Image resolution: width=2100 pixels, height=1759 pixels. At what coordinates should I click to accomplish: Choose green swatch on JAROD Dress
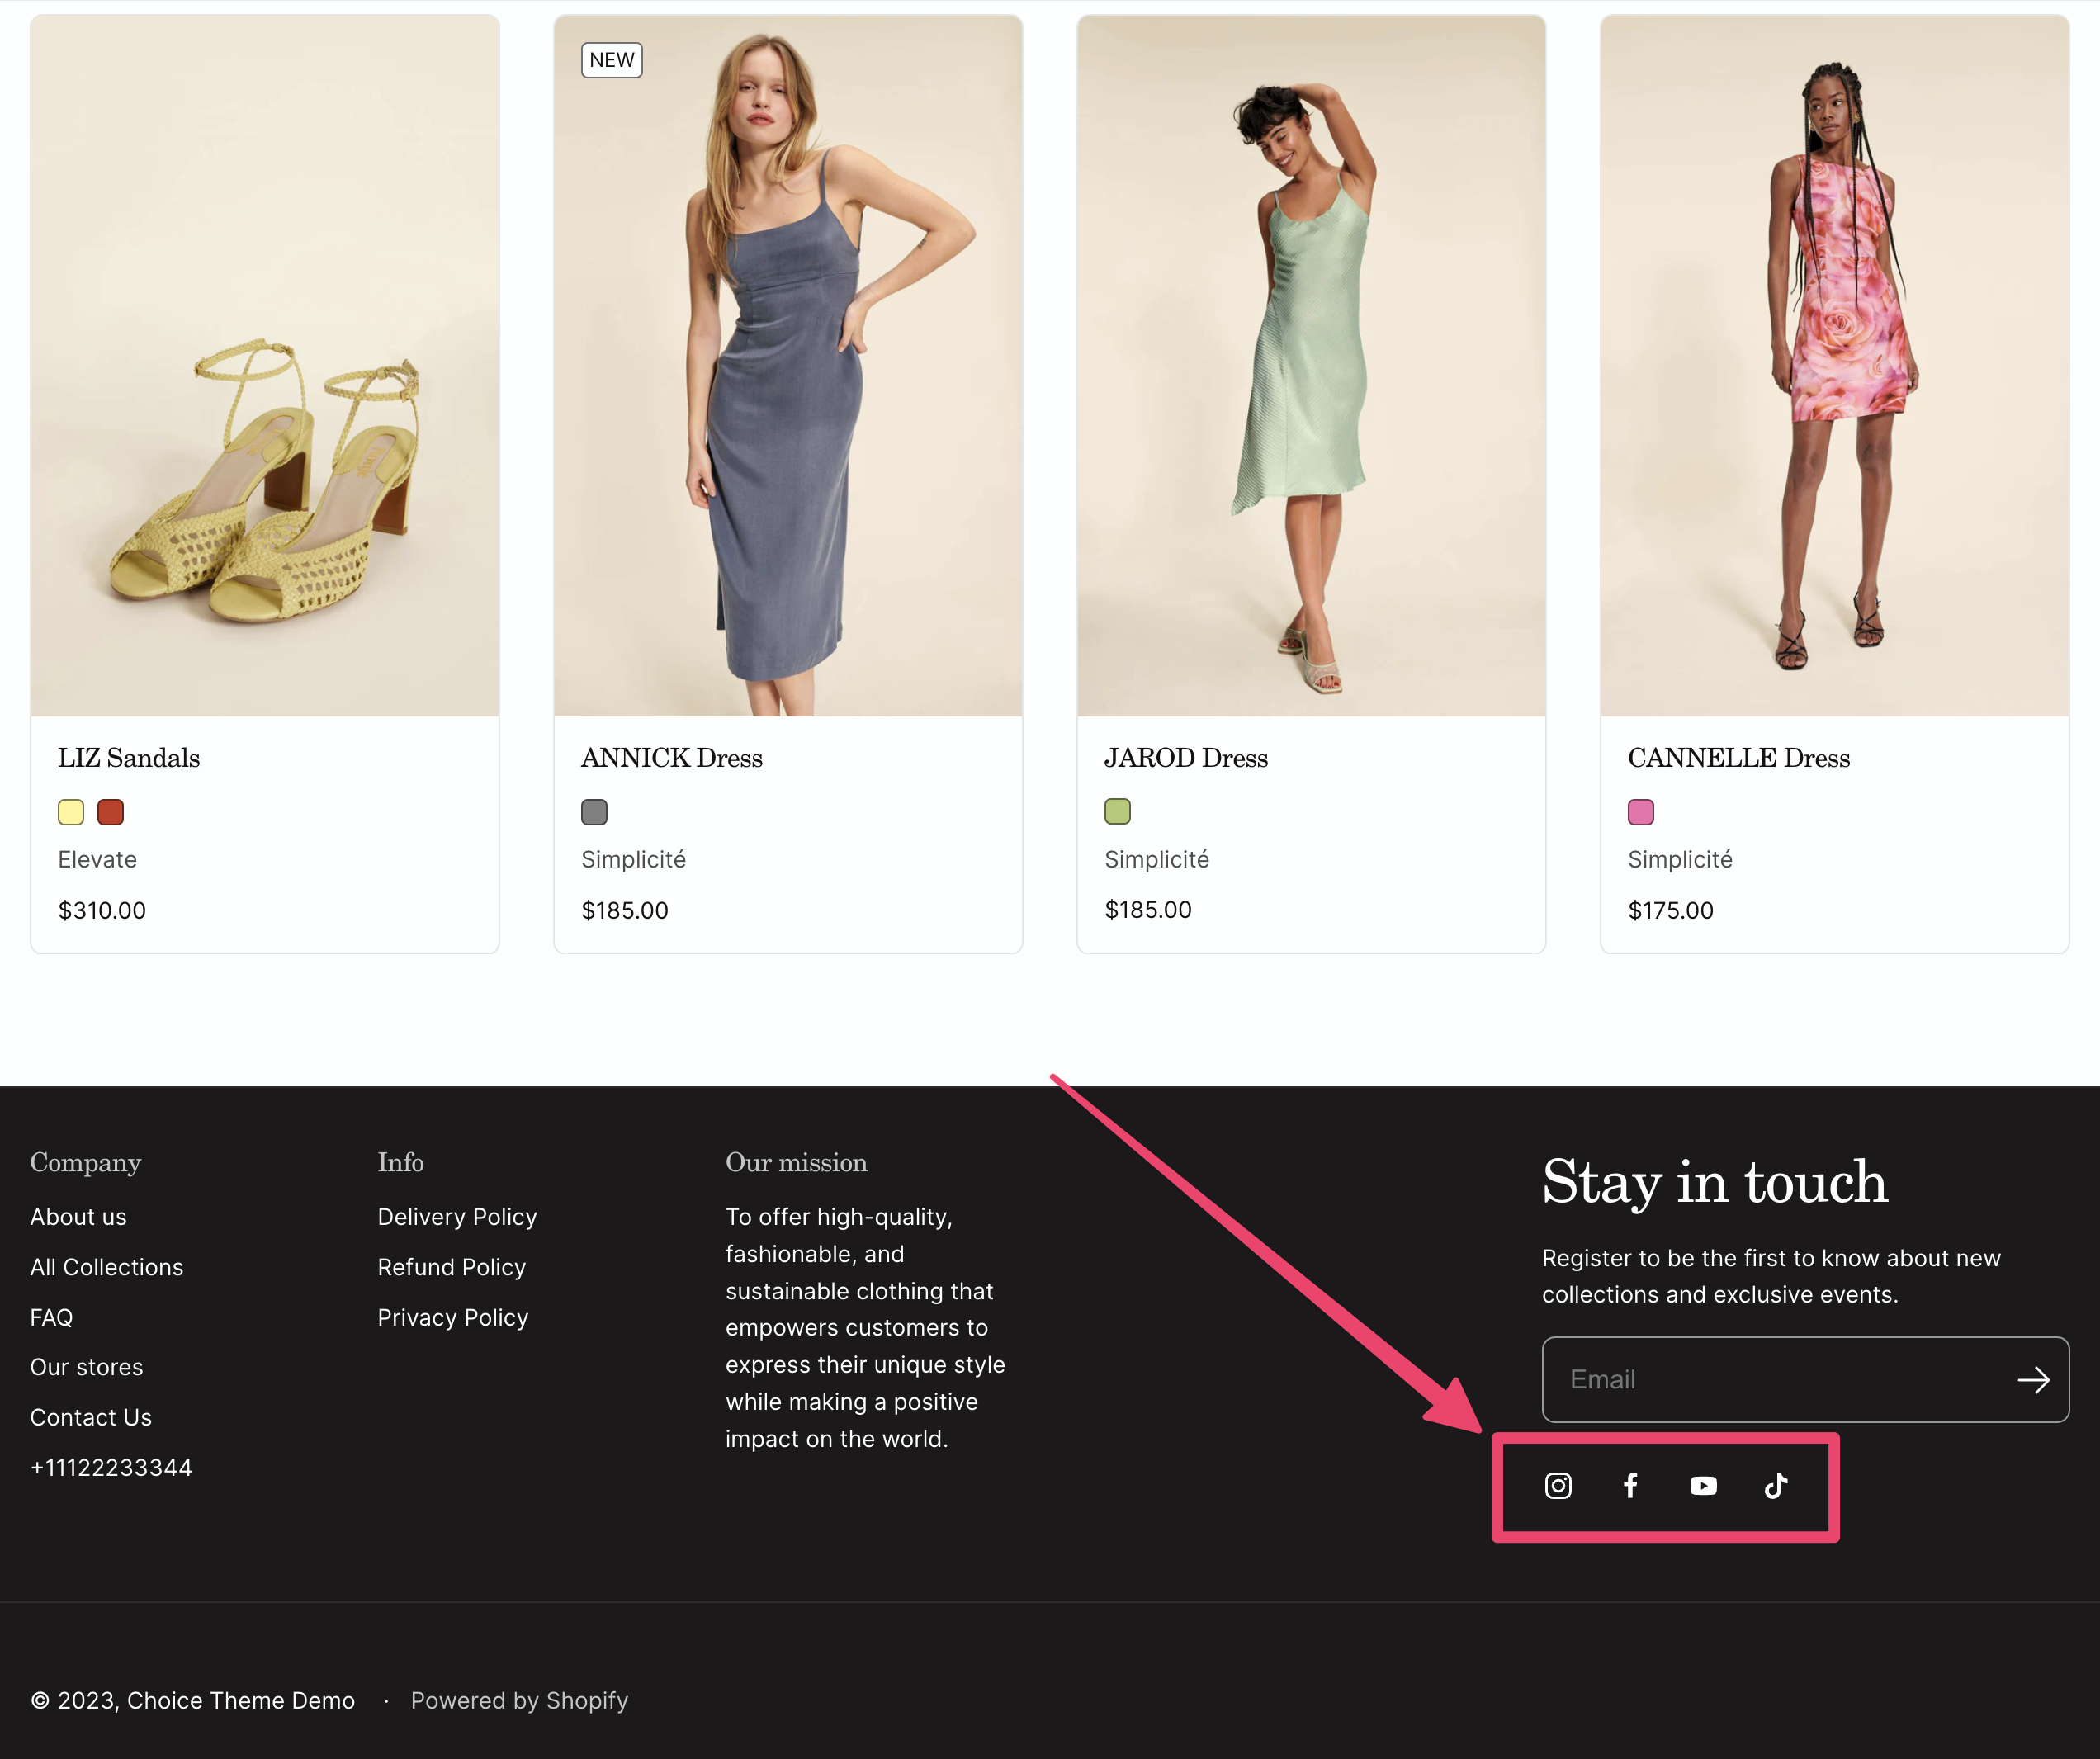point(1117,811)
